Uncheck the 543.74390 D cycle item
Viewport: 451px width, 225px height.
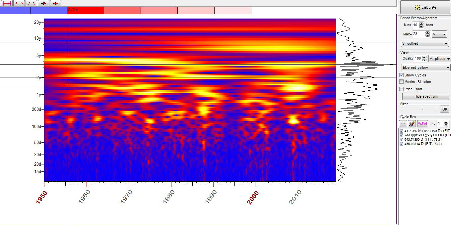click(402, 140)
